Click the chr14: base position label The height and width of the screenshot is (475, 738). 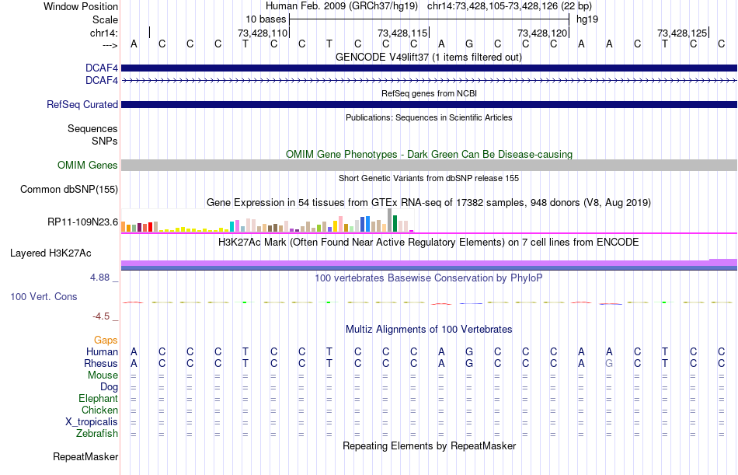103,33
